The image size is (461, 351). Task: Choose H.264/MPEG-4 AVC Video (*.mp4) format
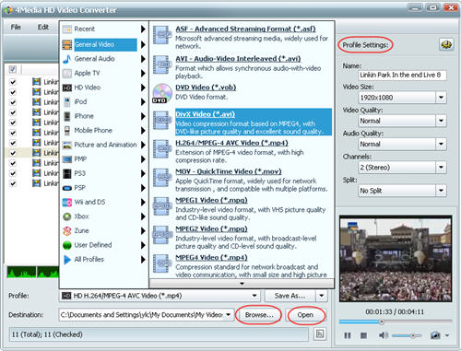(231, 143)
